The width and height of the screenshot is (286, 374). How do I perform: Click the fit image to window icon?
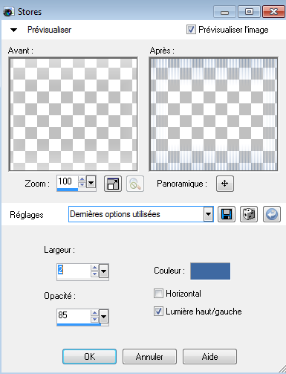[113, 184]
